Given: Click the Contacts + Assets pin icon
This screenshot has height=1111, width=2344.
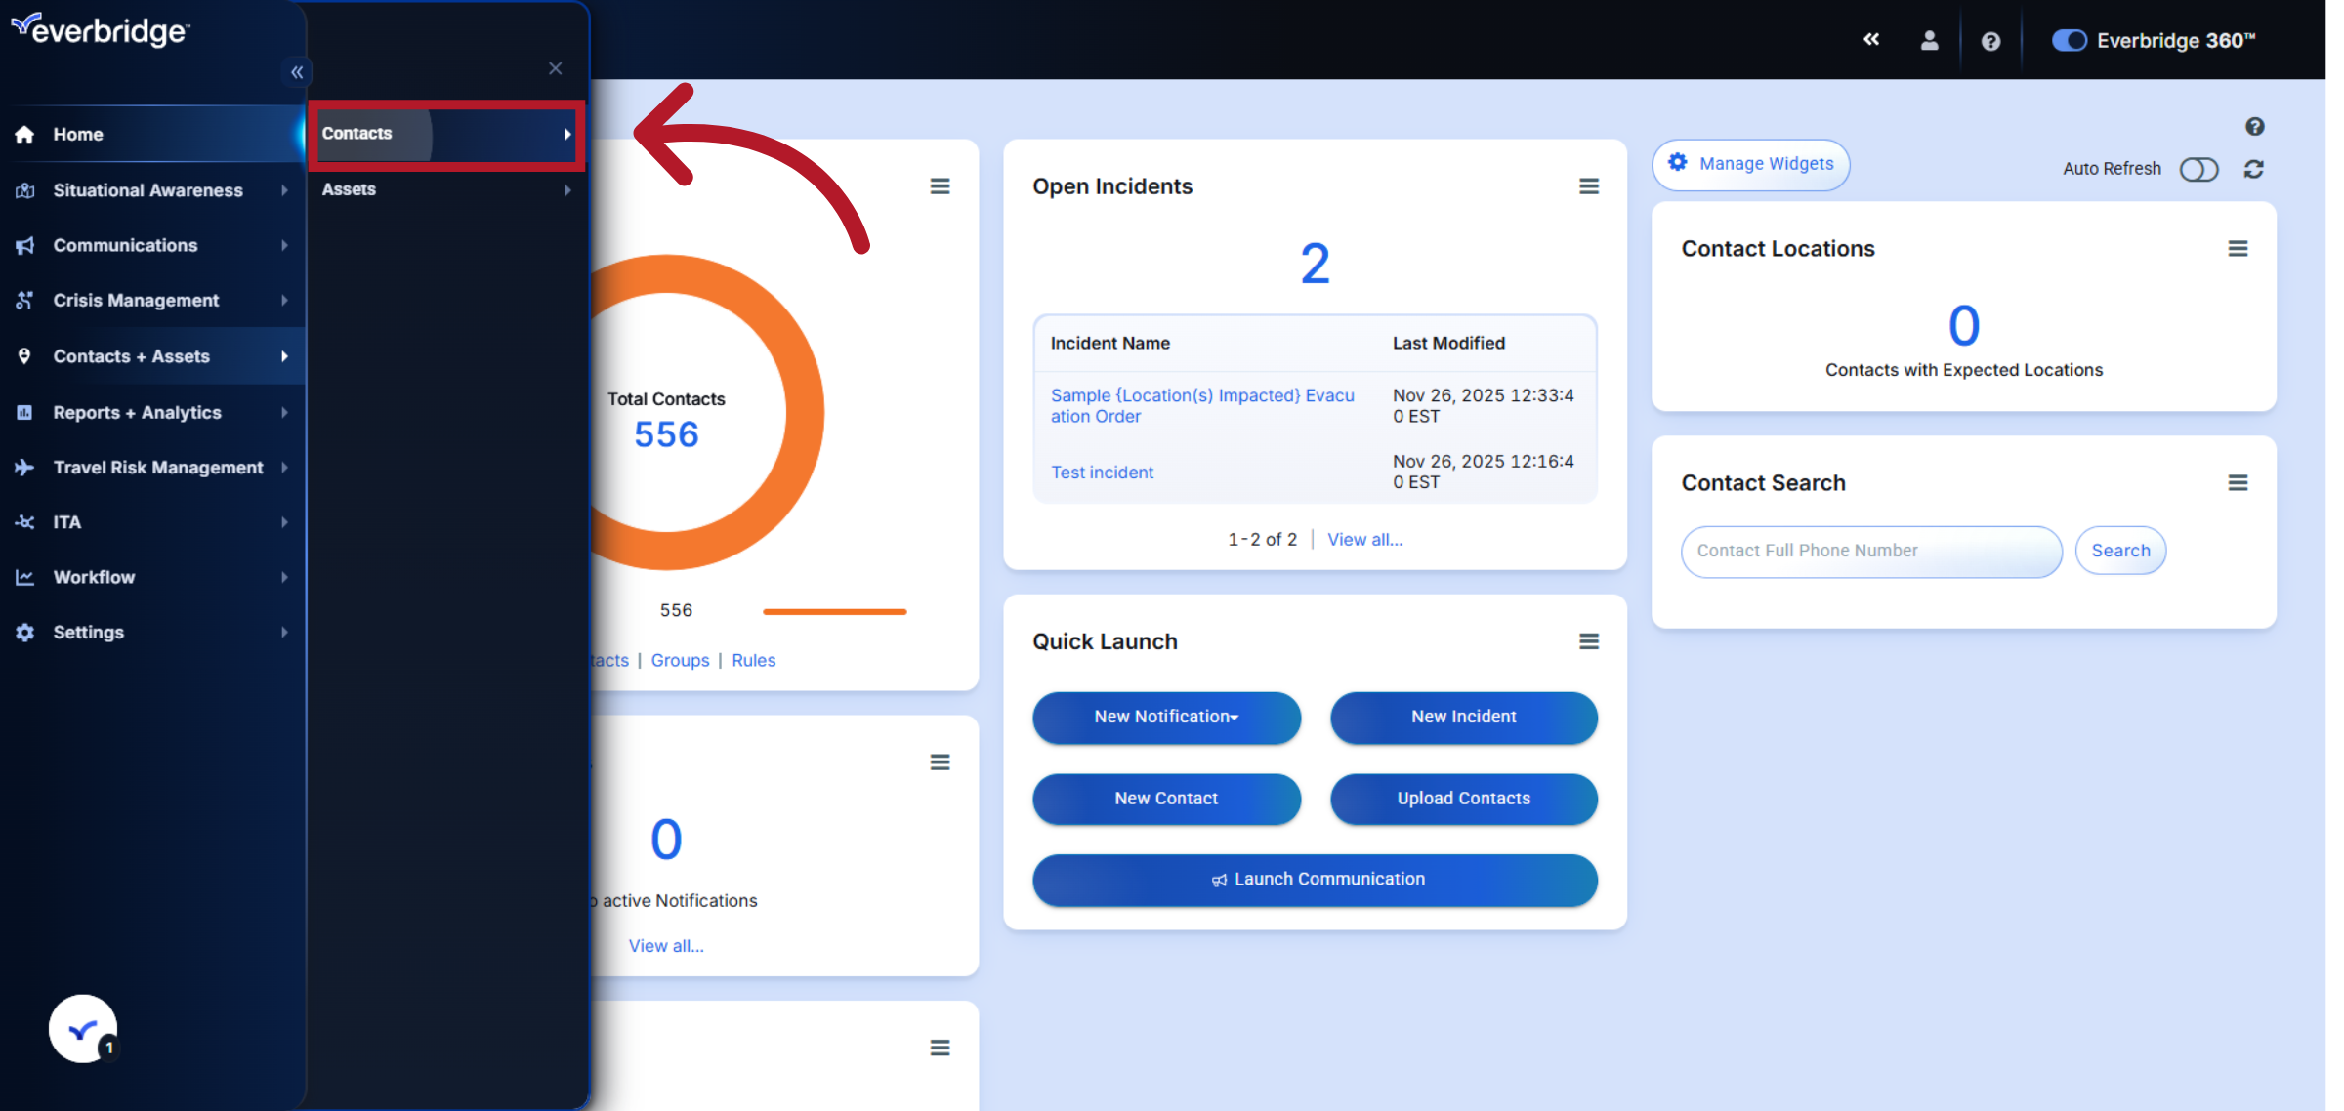Looking at the screenshot, I should pos(25,356).
